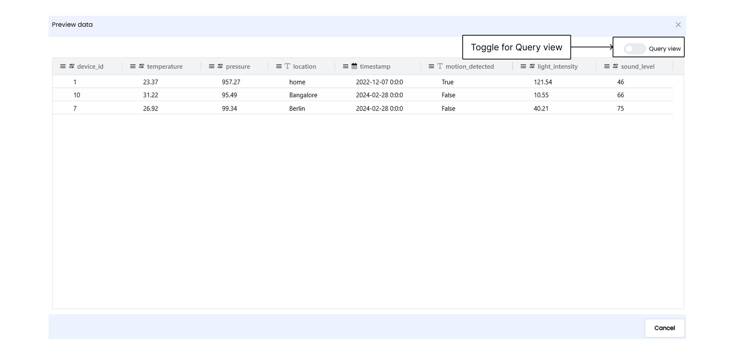Select the temperature cell 31.22

click(151, 95)
